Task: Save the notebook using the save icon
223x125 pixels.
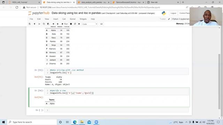Action: (30, 24)
